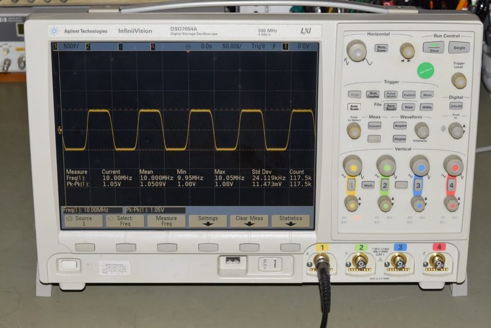Screen dimensions: 491x328
Task: Touch the digital channel select knob
Action: coord(455,130)
